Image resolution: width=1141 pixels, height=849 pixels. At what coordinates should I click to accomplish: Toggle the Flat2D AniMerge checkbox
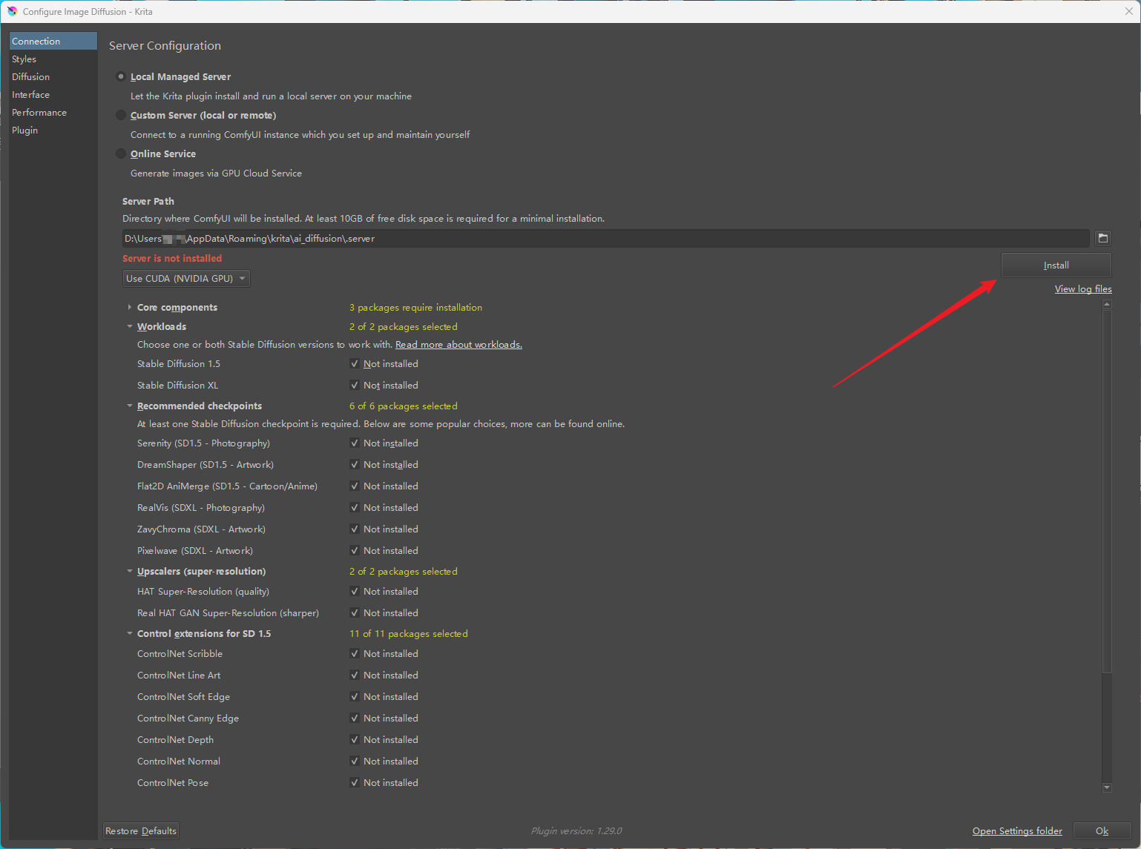pos(355,486)
